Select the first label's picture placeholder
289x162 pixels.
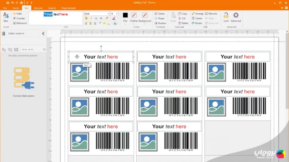pos(80,72)
